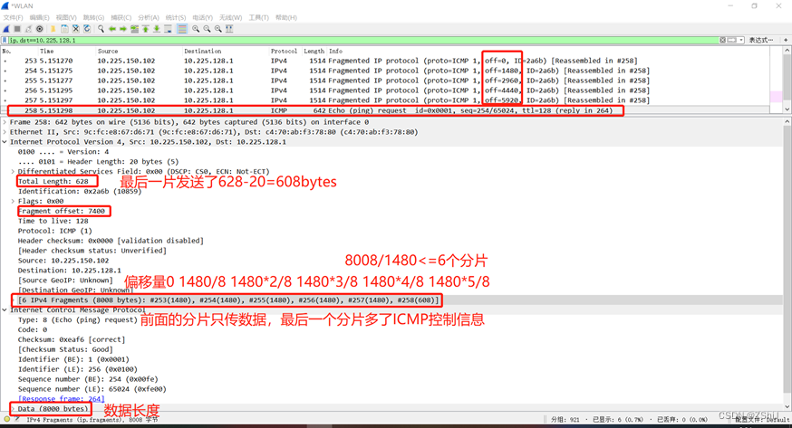
Task: Clear the display filter
Action: (723, 40)
